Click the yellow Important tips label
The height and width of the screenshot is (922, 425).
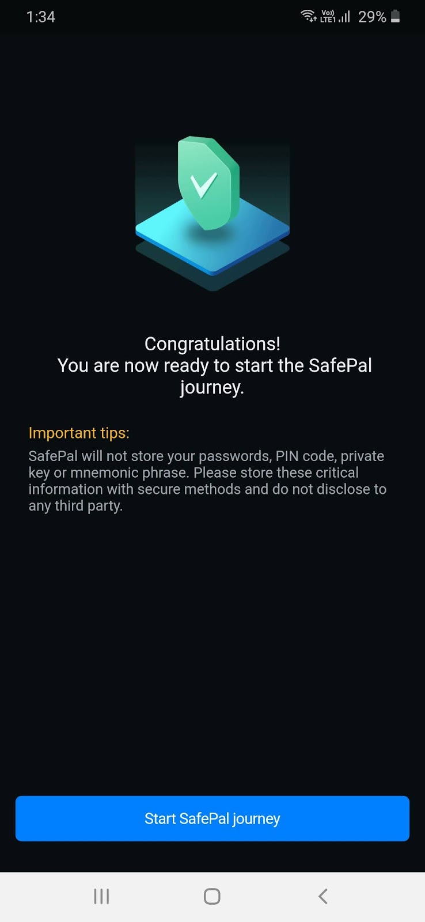coord(79,433)
